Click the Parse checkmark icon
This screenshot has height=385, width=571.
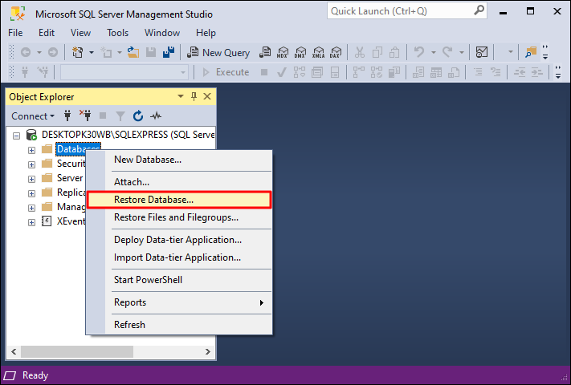(x=281, y=72)
